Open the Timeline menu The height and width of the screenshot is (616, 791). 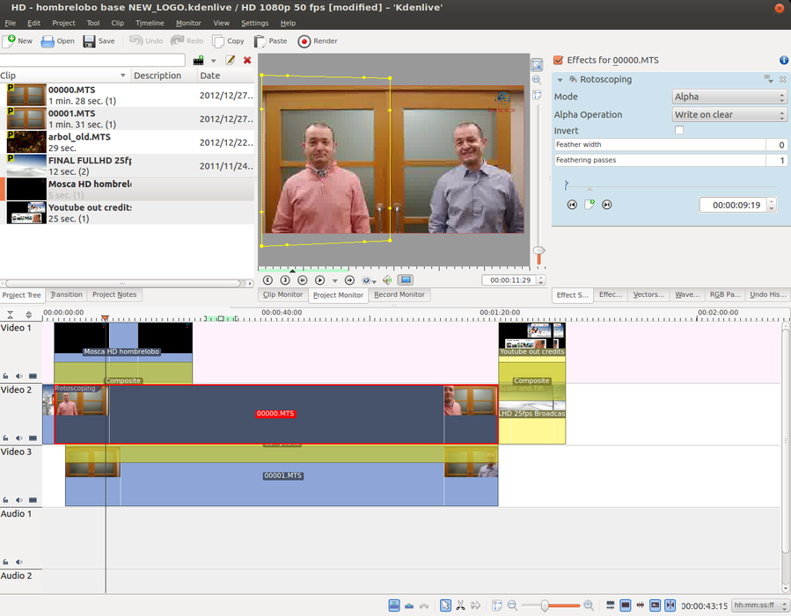[150, 23]
